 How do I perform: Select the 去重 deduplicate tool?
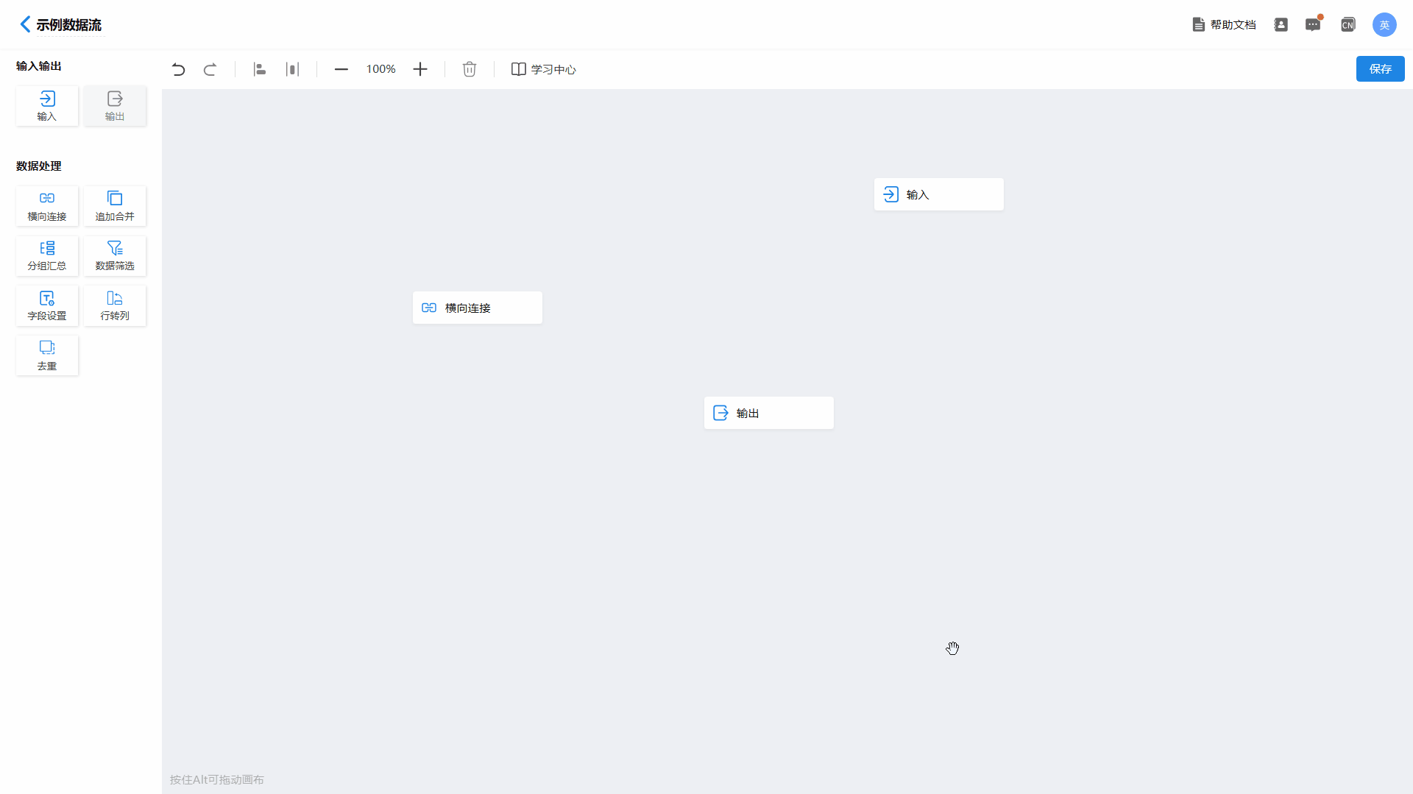coord(47,355)
